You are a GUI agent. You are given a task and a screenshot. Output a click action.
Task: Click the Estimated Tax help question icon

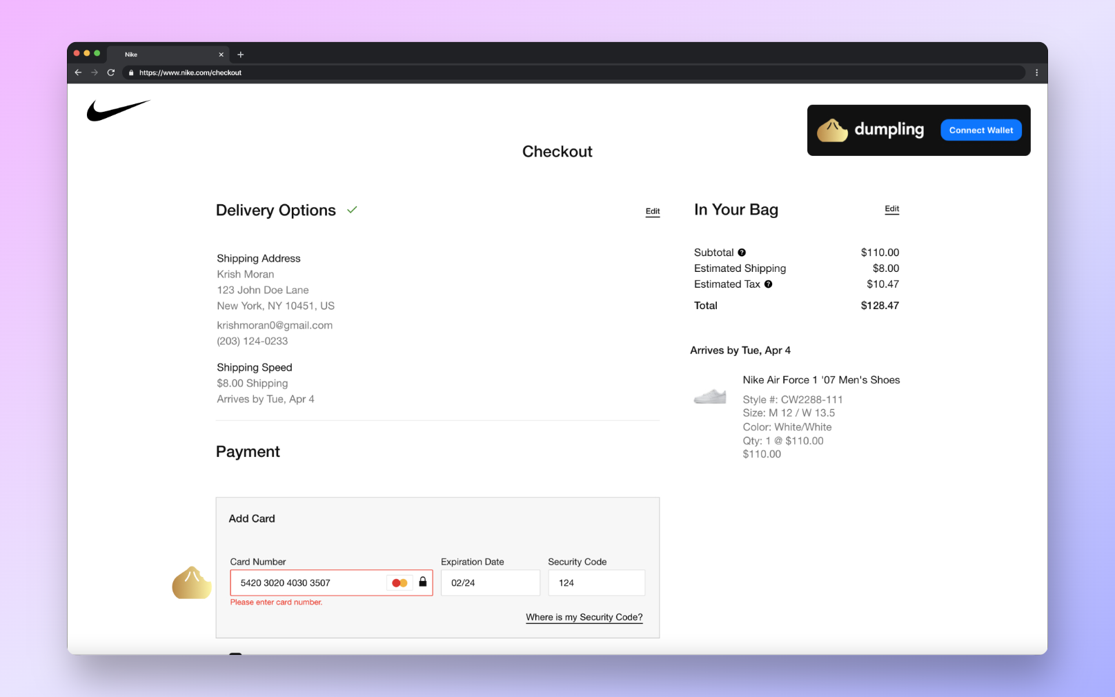[768, 284]
